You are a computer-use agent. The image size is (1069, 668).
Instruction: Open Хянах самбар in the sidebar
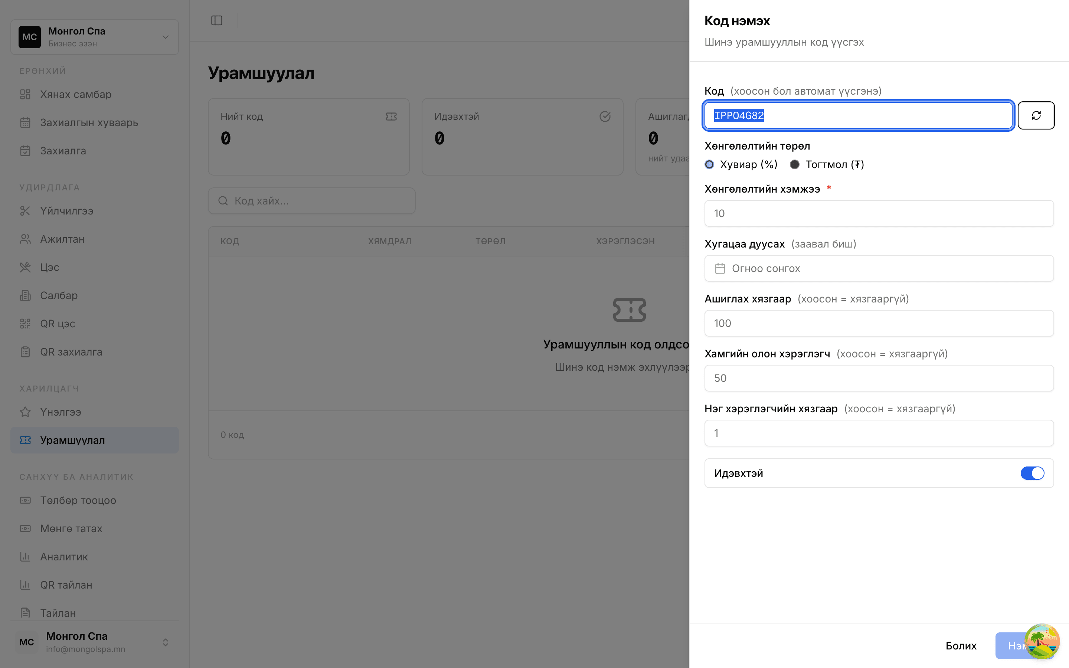[95, 94]
